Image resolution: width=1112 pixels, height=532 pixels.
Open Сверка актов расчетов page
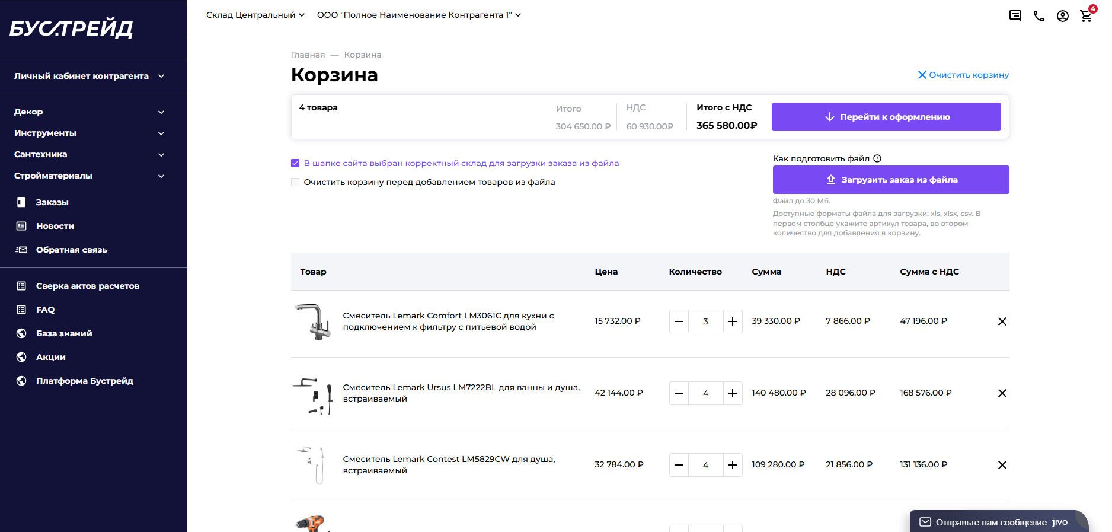[88, 286]
